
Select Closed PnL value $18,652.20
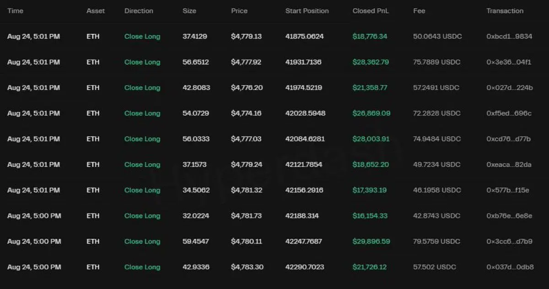371,164
